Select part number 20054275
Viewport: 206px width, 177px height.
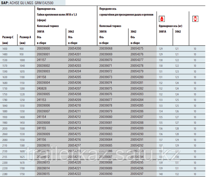coord(137,49)
